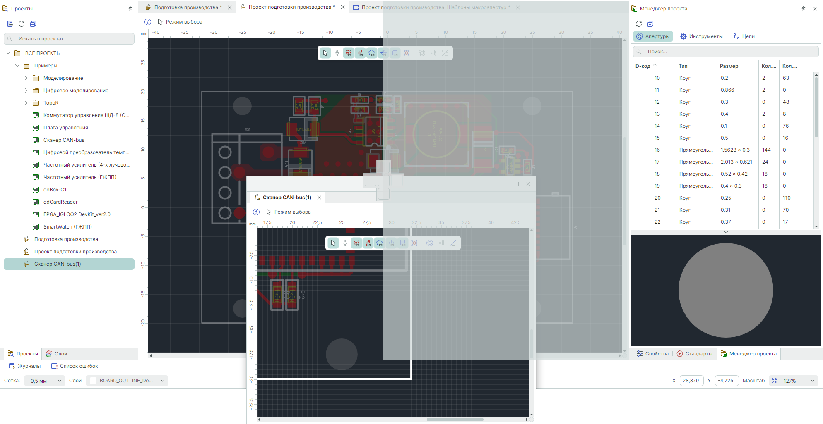
Task: Unpin the Менеджер проекта panel
Action: [803, 8]
